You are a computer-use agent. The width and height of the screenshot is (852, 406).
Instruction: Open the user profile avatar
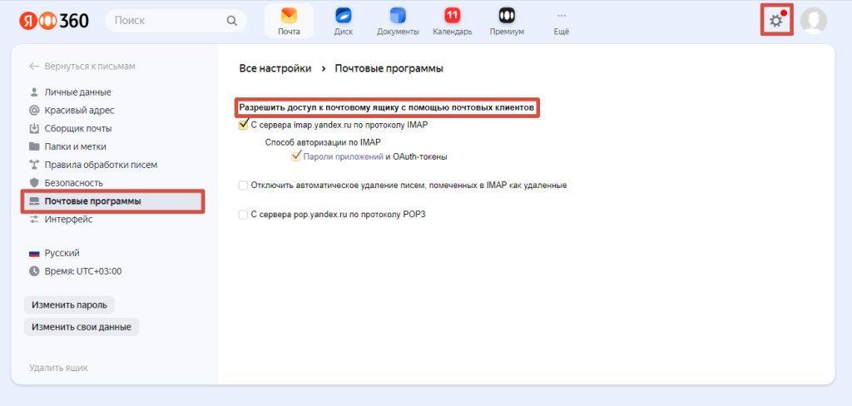814,21
